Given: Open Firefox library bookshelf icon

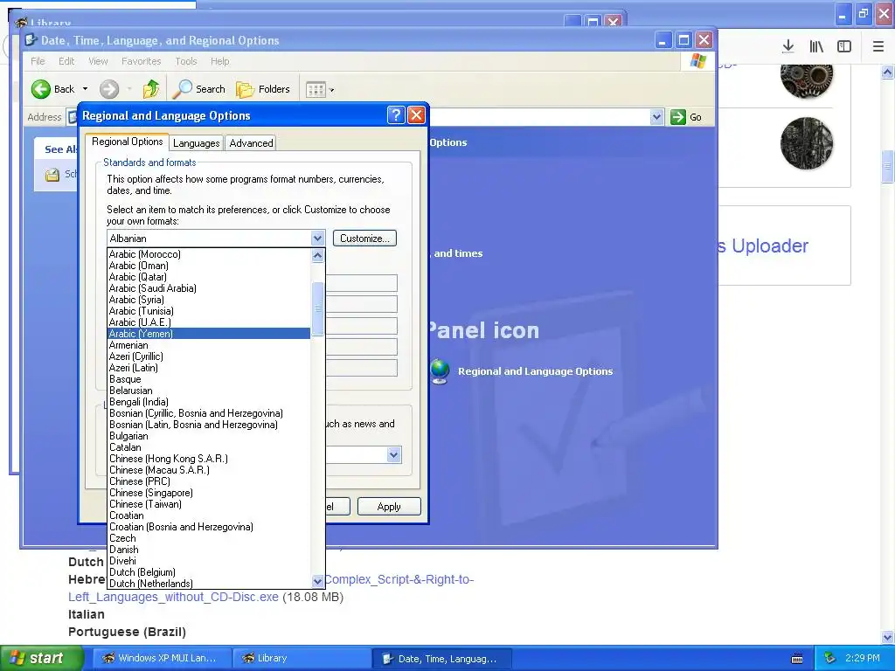Looking at the screenshot, I should [x=816, y=46].
